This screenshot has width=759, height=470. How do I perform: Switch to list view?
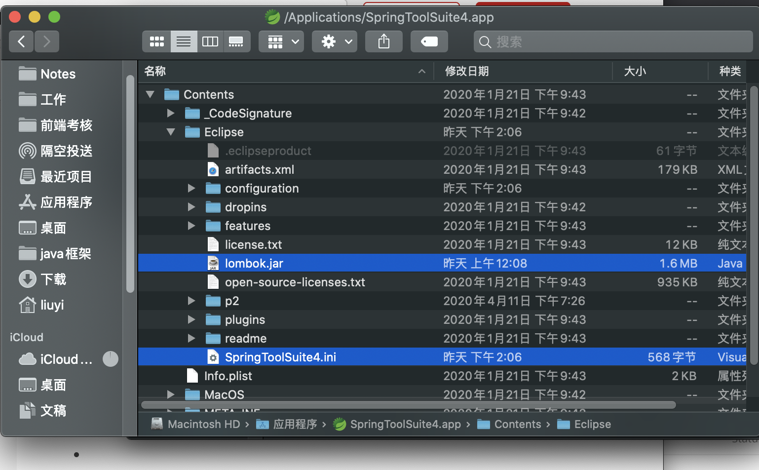point(184,41)
